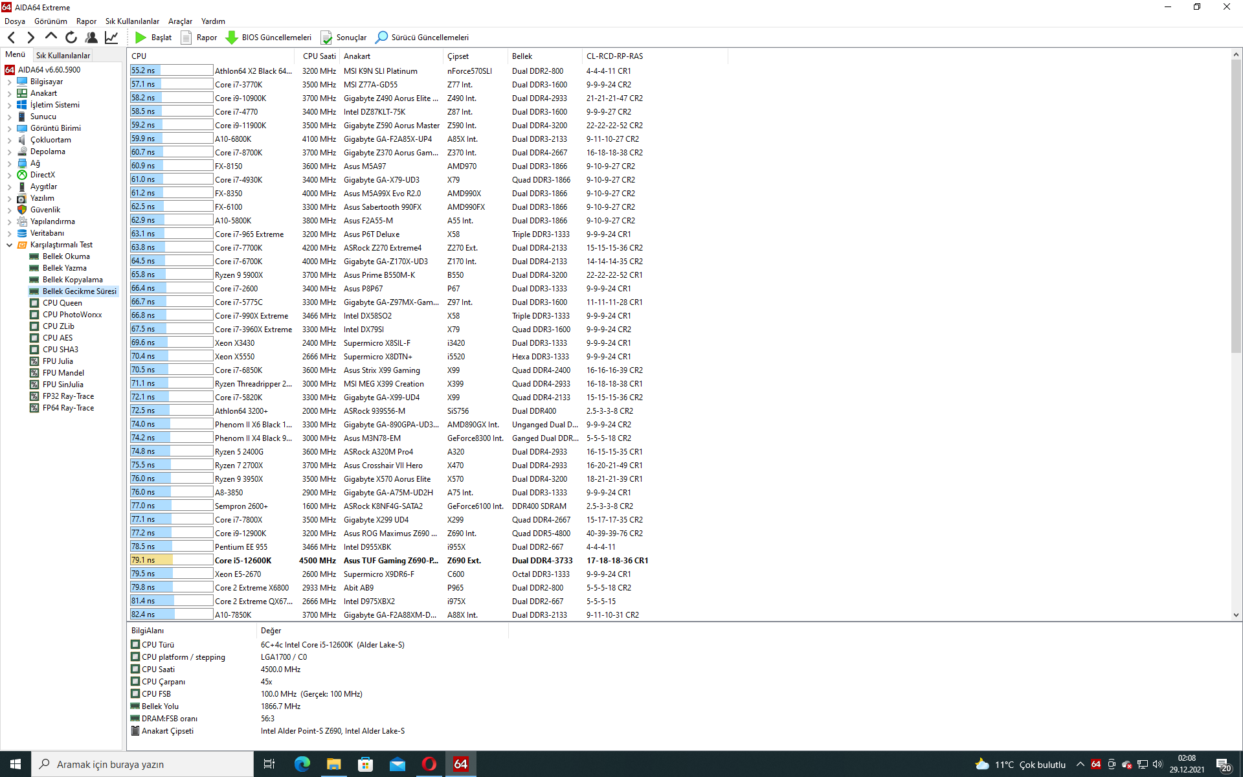This screenshot has width=1243, height=777.
Task: Open Windows Start menu
Action: [16, 764]
